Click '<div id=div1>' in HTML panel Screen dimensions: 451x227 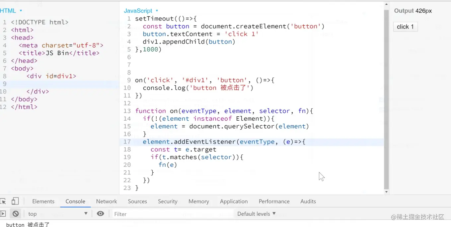pos(51,76)
